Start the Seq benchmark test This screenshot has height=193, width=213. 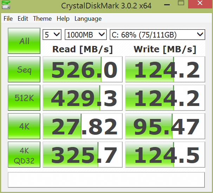24,69
